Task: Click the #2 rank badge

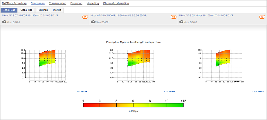Action: [x=174, y=17]
